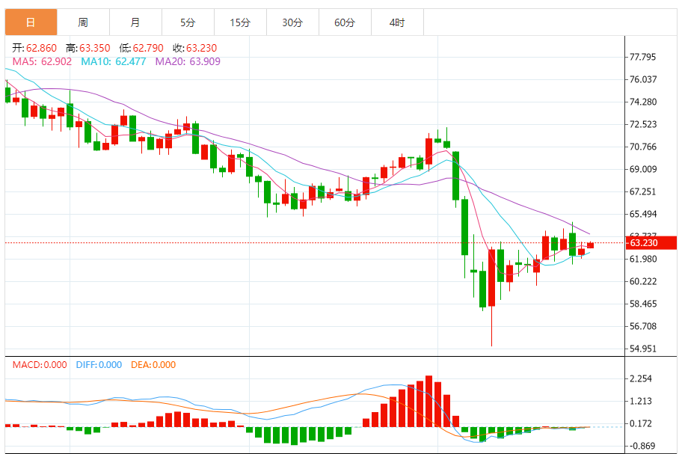Click the 0.172 MACD axis label
Image resolution: width=682 pixels, height=454 pixels.
pyautogui.click(x=641, y=423)
